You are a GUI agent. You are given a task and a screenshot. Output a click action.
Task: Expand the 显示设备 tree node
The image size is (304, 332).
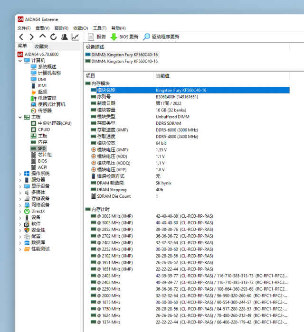[20, 186]
